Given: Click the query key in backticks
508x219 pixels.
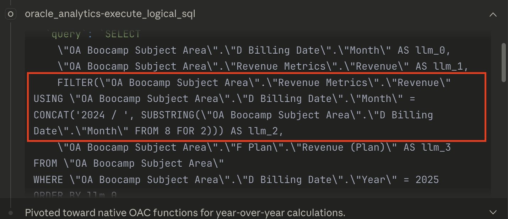Looking at the screenshot, I should (x=66, y=33).
